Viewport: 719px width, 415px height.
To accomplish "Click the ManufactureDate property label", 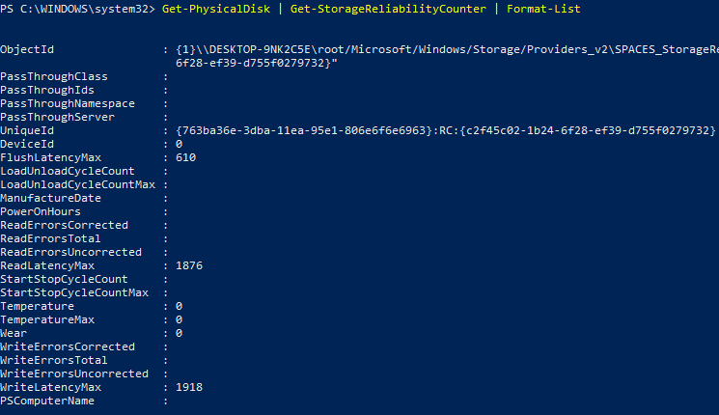I will click(x=50, y=198).
